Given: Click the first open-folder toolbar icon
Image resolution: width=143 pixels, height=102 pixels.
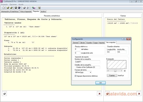Looking at the screenshot, I should [x=8, y=8].
